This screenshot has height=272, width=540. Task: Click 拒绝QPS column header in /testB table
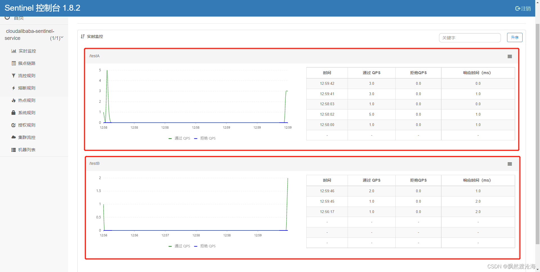[418, 180]
